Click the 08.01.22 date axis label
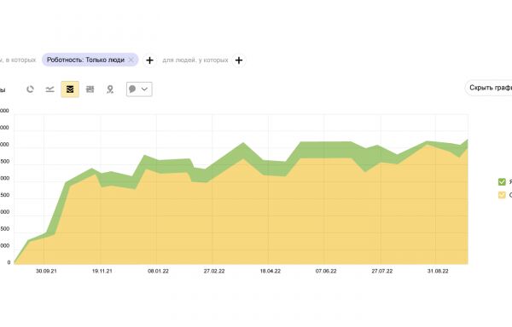The image size is (512, 327). coord(158,271)
